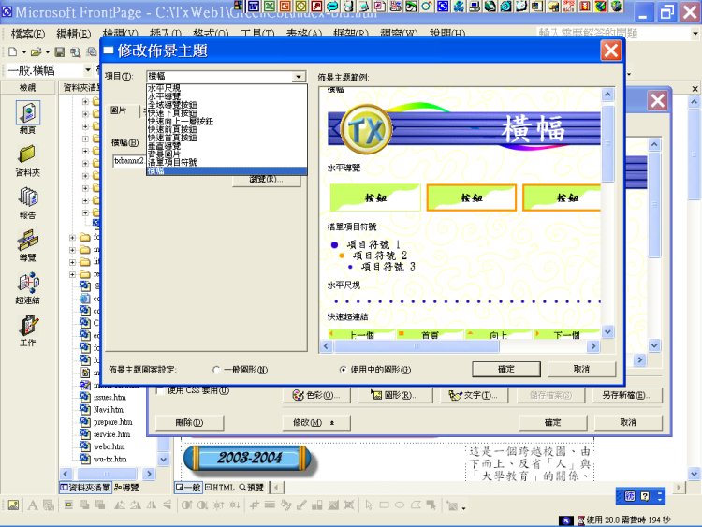Click the Polygonal Hotspot icon in the pictures toolbar
Viewport: 702px width, 527px height.
coord(415,505)
